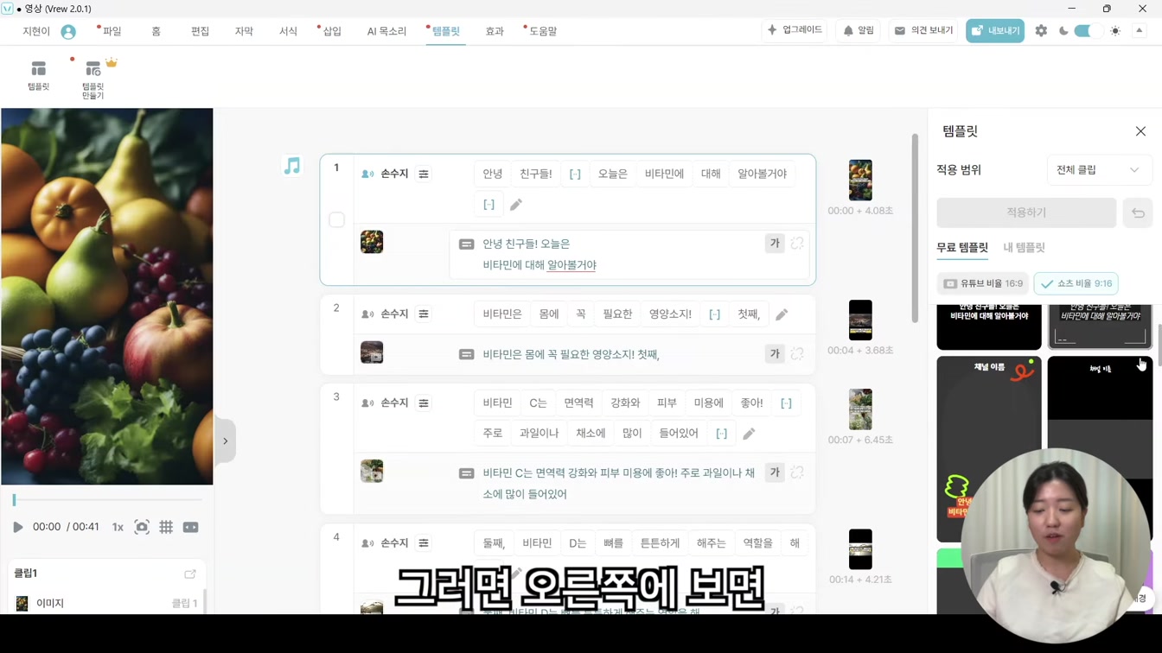Click the 가 format button for clip 3
1162x653 pixels.
[775, 472]
